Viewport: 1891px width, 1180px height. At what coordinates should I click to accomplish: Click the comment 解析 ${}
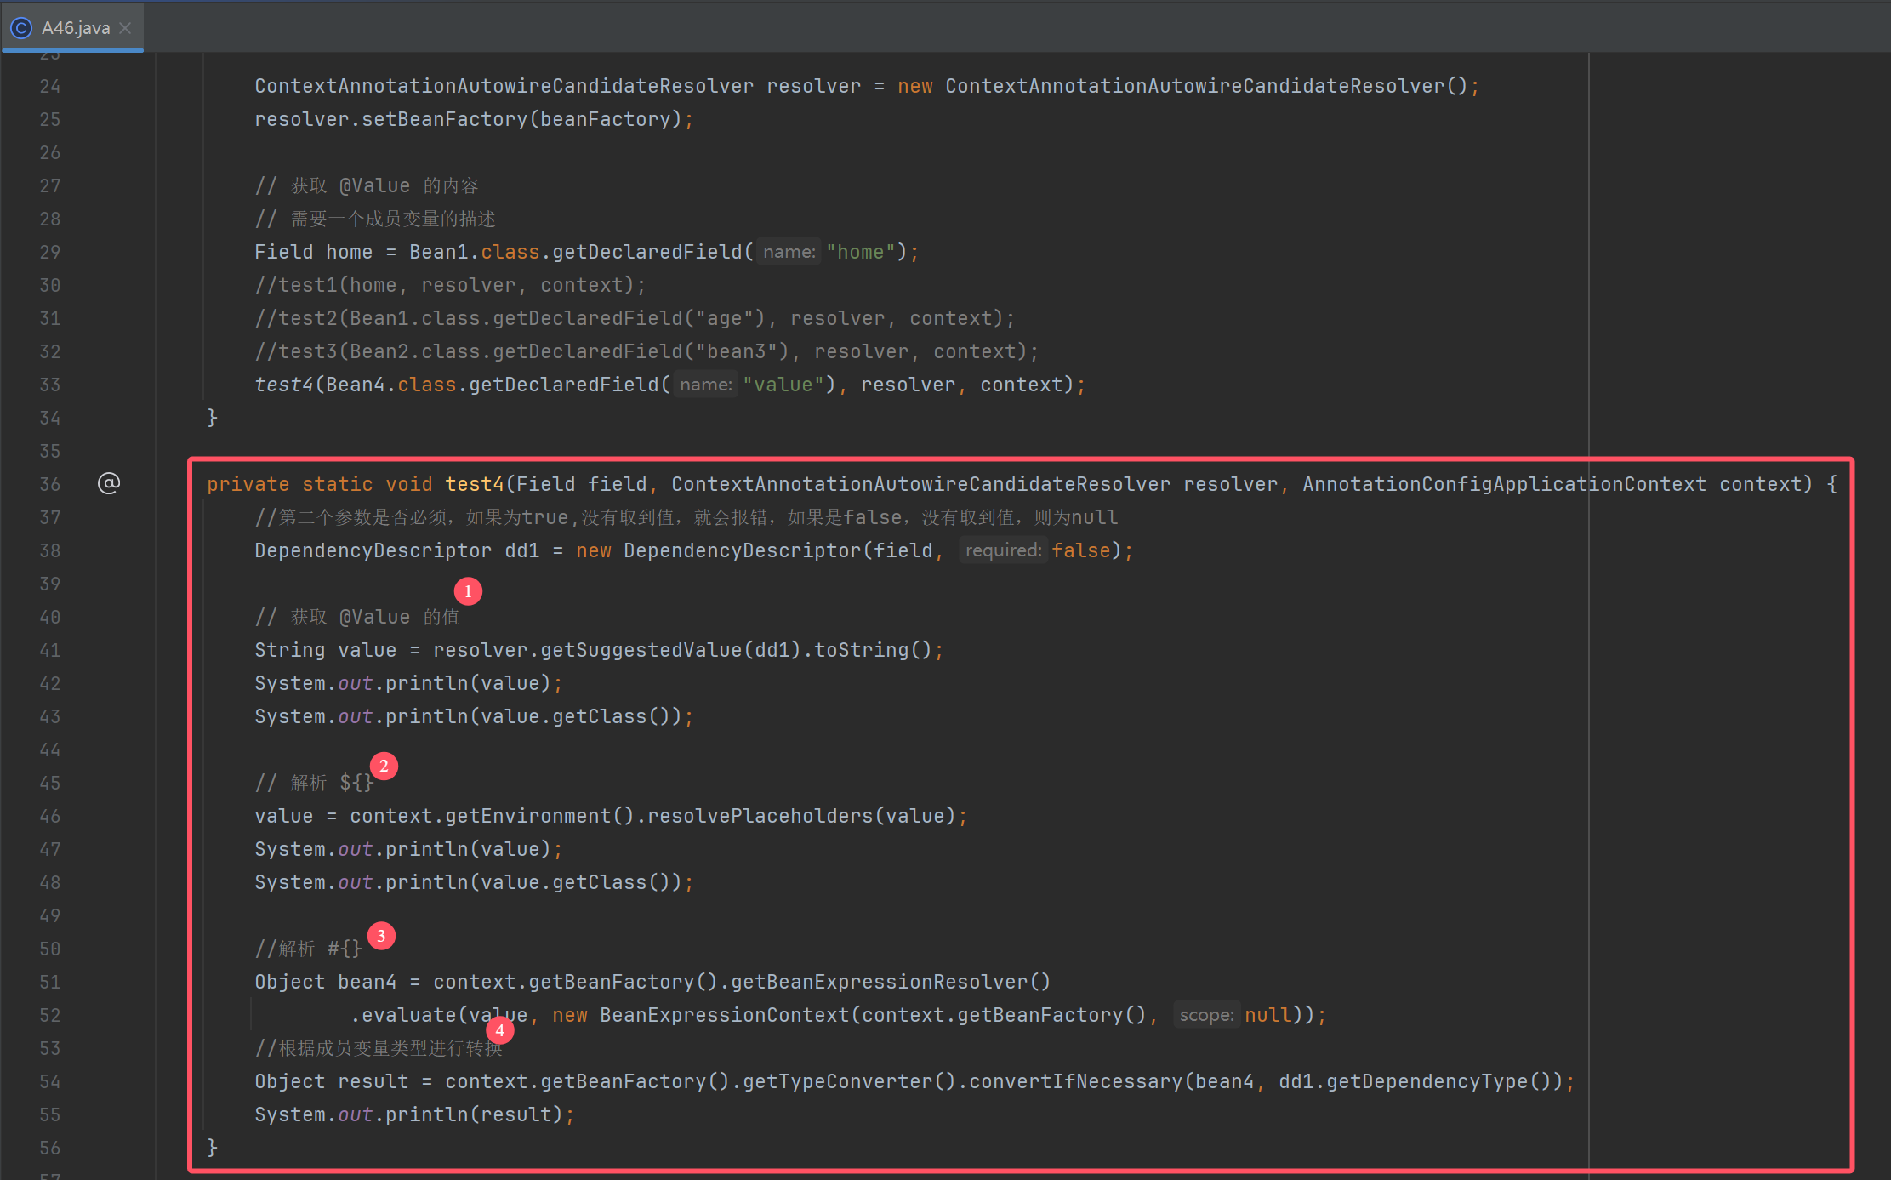pos(315,783)
